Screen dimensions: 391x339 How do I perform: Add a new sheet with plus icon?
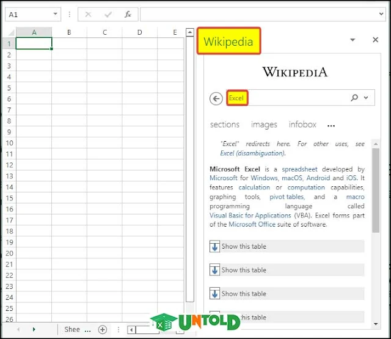tap(103, 329)
